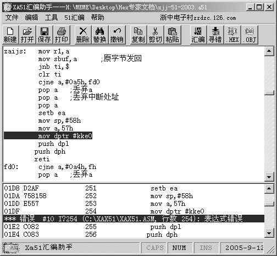
Task: Select the highlighted line 'mov dptr #kke0'
Action: tap(48, 136)
